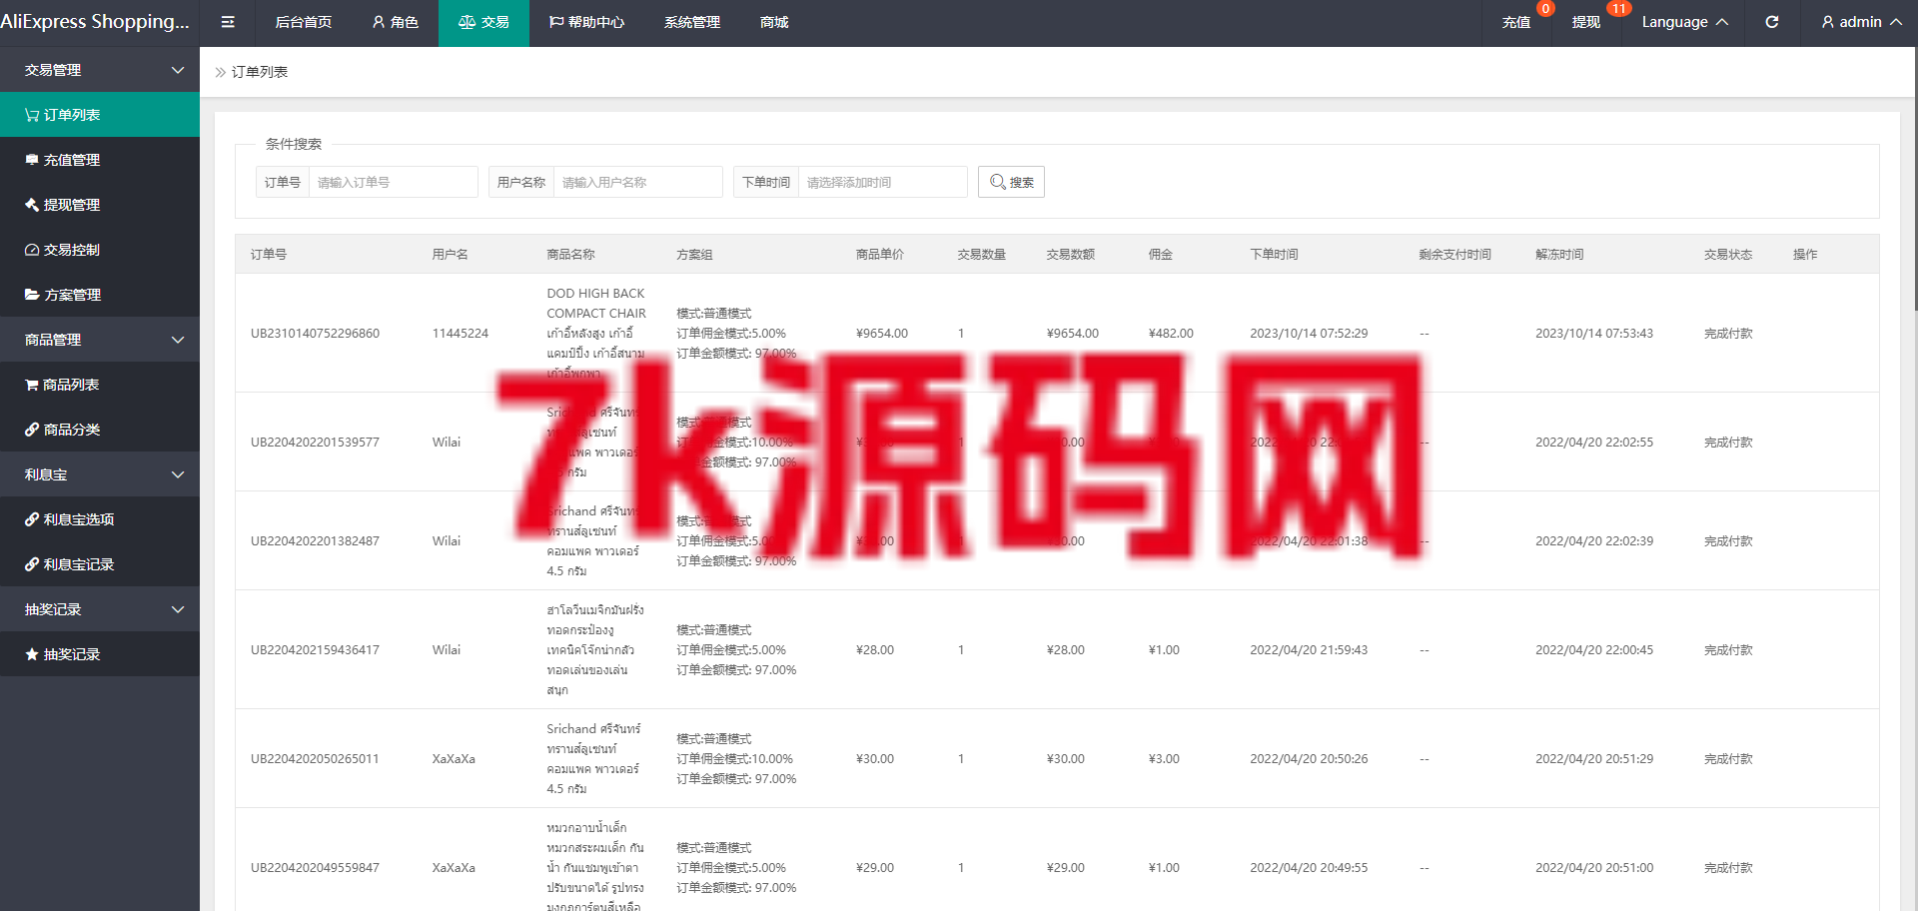Screen dimensions: 1918x911
Task: Click the 订单列表 breadcrumb
Action: 260,72
